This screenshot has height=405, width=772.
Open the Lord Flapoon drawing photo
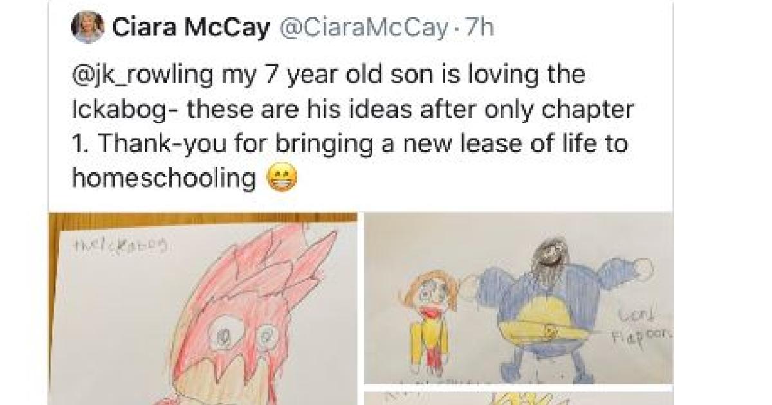coord(519,298)
